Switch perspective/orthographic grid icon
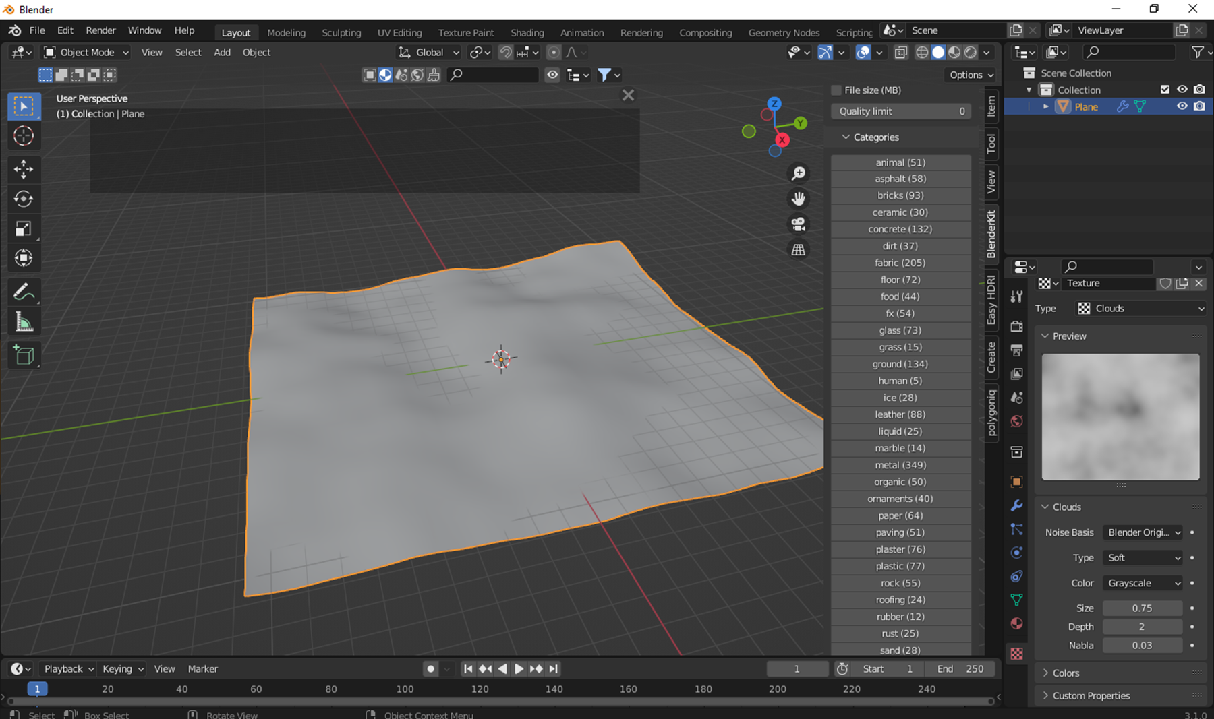Screen dimensions: 1214x719 pos(799,249)
